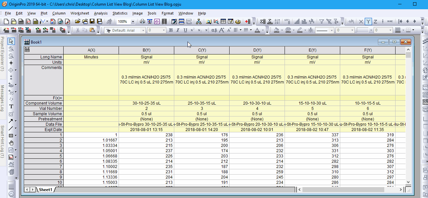Click the Superscript button
Viewport: 428px width, 198px height.
(x=192, y=30)
